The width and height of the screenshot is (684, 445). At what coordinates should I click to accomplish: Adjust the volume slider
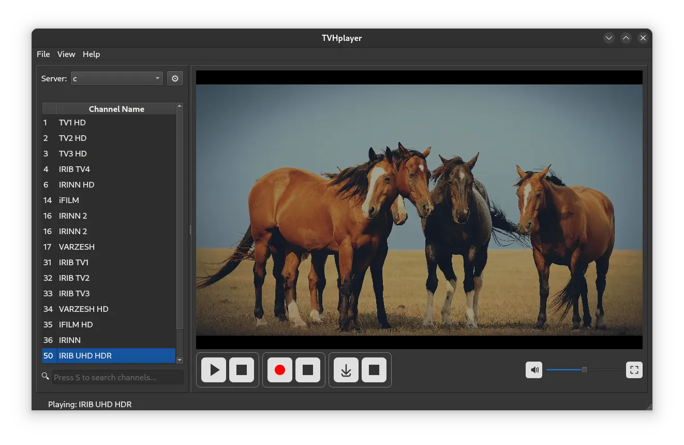pyautogui.click(x=584, y=370)
